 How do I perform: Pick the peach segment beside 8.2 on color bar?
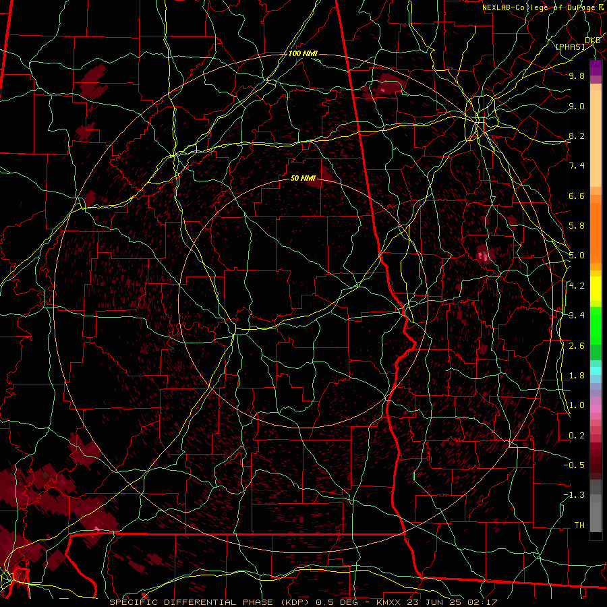pyautogui.click(x=596, y=138)
